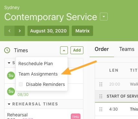This screenshot has height=119, width=138.
Task: Grab drag handle next to 4:30 item
Action: point(101,109)
